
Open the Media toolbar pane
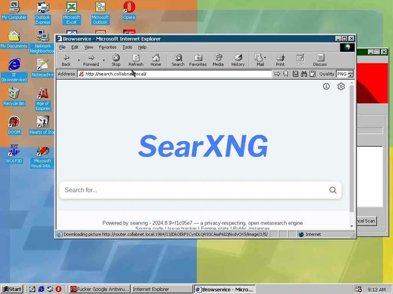click(218, 60)
